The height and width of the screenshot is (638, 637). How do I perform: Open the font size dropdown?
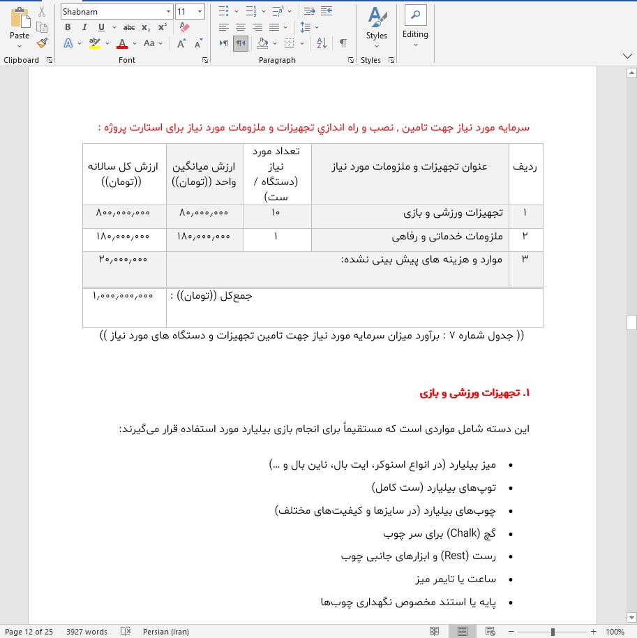[x=200, y=11]
